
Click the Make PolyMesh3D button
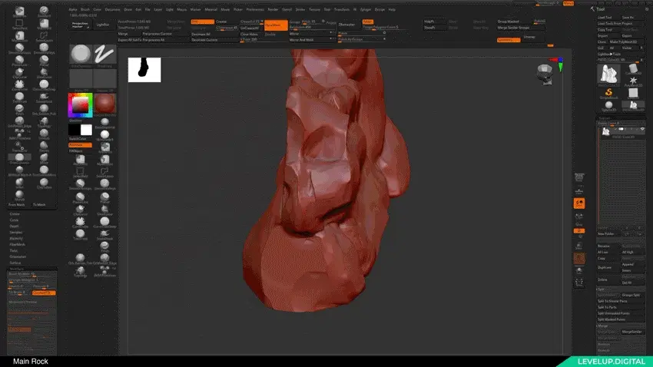(626, 42)
